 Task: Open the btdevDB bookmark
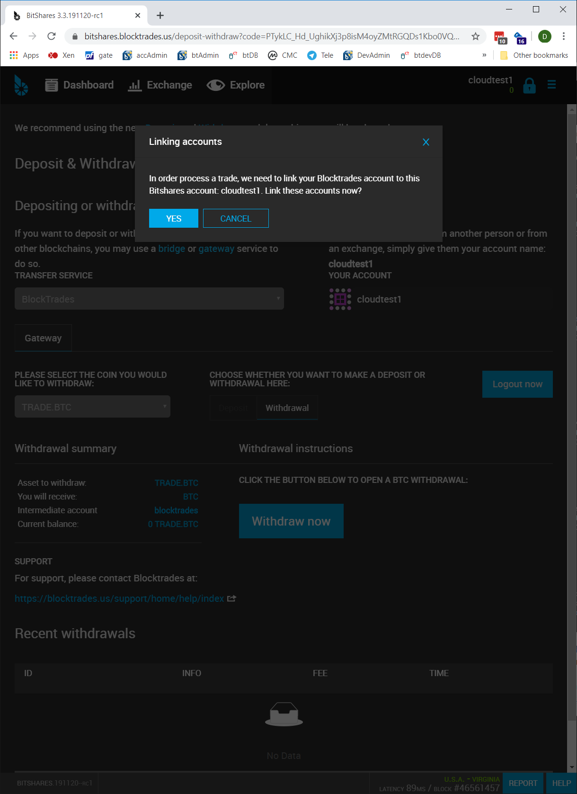tap(421, 55)
